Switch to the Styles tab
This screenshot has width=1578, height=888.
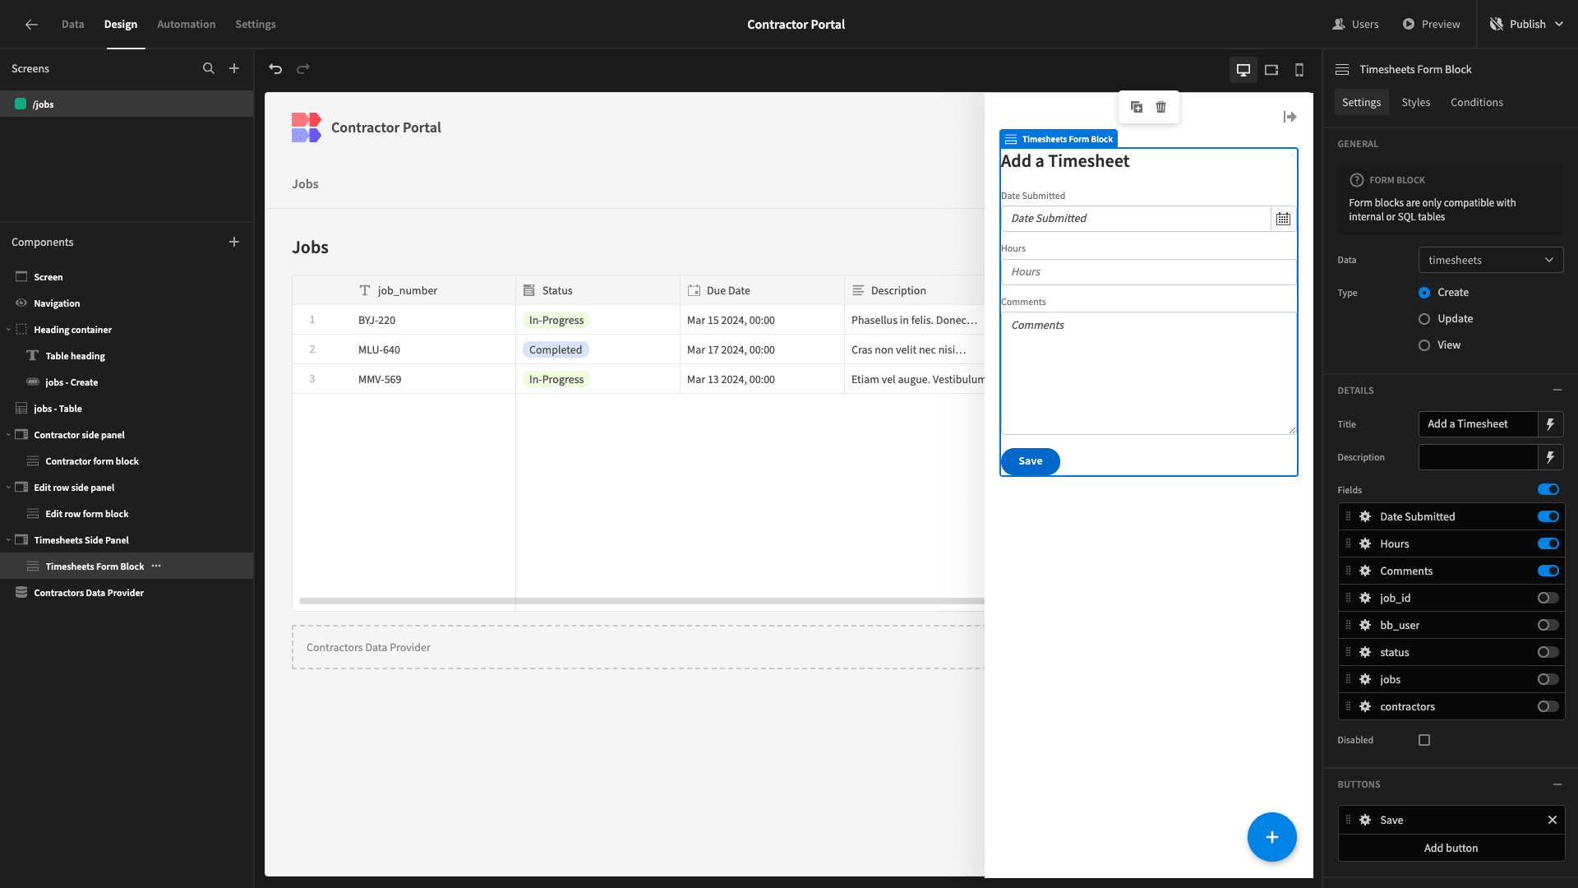[1415, 102]
